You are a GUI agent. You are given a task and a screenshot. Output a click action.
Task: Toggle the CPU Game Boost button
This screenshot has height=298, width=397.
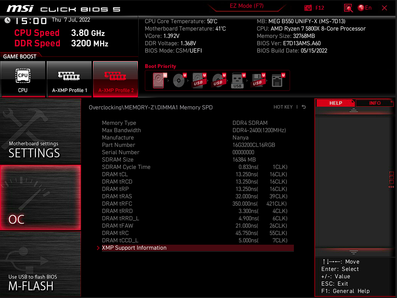(23, 79)
